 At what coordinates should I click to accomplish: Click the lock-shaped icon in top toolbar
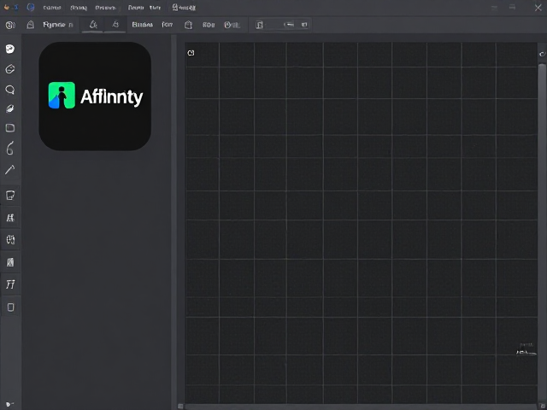(31, 25)
